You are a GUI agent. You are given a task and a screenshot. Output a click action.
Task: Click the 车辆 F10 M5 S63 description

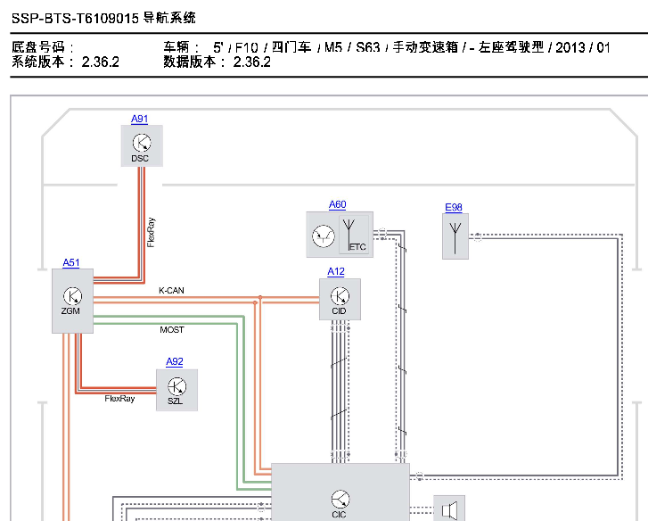(387, 47)
